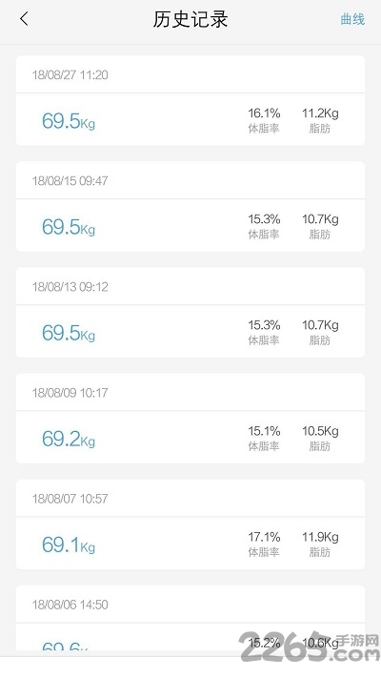Tap the 10.5Kg 脂肪 reading
Viewport: 381px width, 678px height.
click(x=320, y=438)
